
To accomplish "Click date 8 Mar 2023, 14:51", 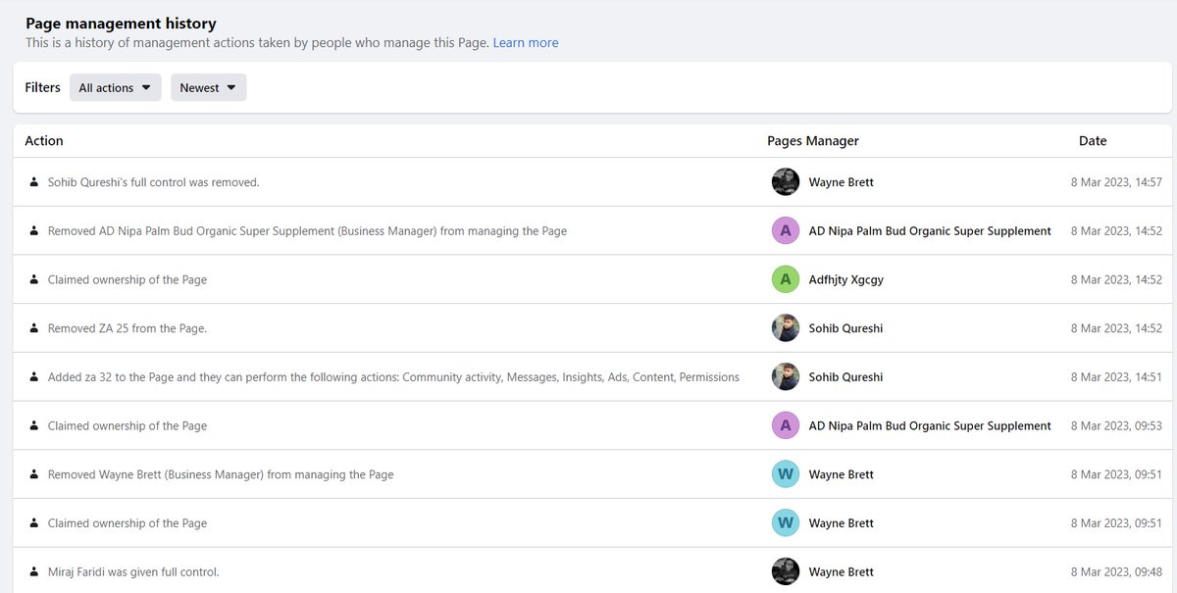I will click(1116, 377).
